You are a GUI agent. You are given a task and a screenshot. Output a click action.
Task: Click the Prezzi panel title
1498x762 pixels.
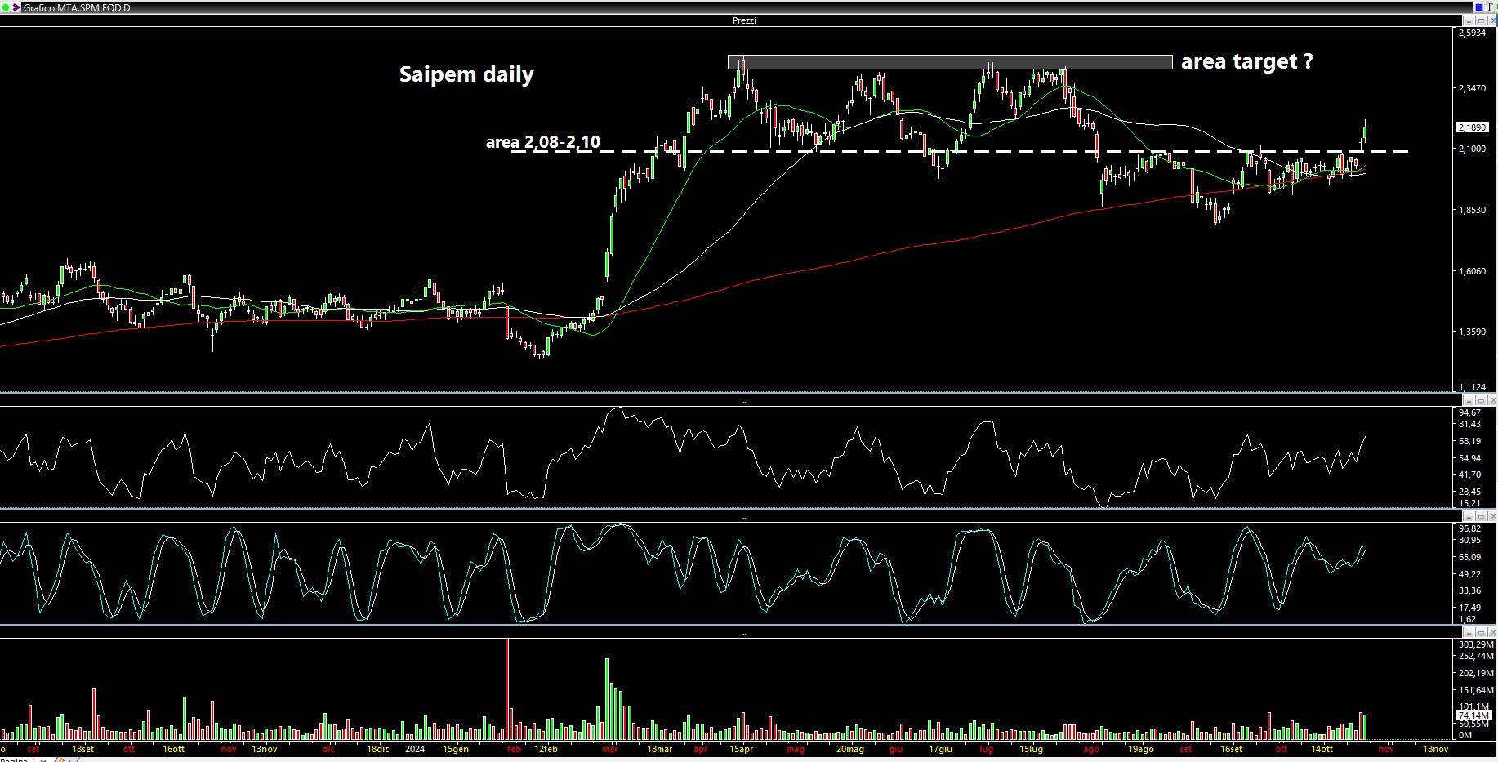[x=744, y=20]
